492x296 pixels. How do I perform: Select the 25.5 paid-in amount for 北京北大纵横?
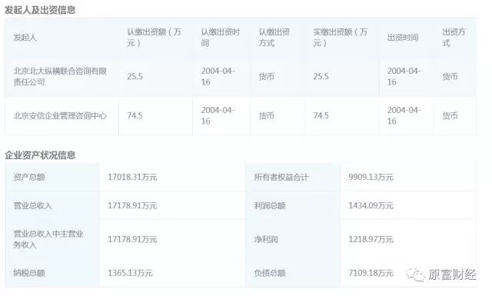point(321,77)
